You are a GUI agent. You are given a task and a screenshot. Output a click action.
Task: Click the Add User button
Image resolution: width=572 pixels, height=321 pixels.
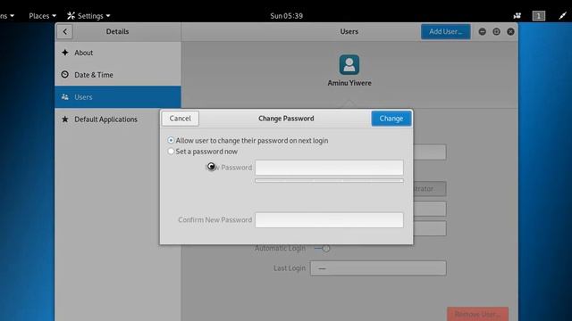click(445, 32)
